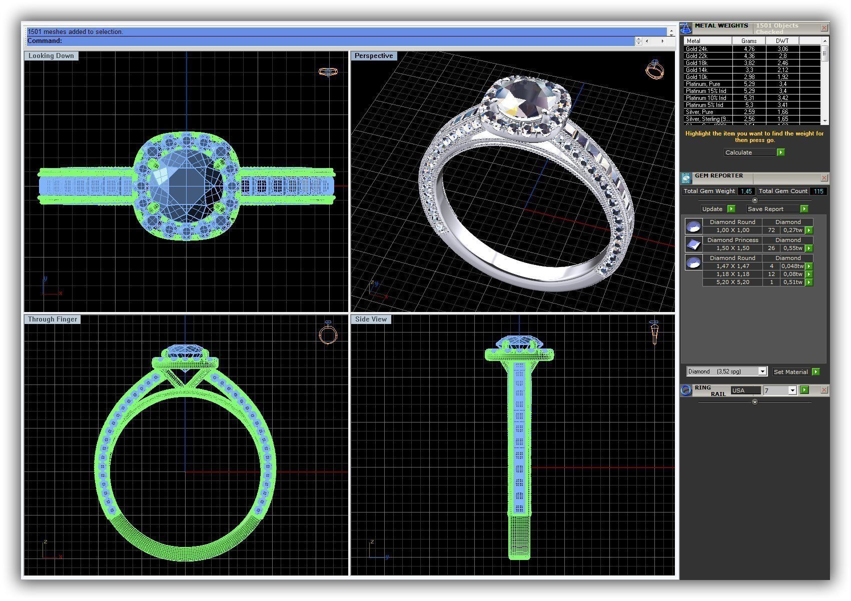The image size is (851, 601).
Task: Select the Platinum 10% Irid row
Action: click(752, 98)
